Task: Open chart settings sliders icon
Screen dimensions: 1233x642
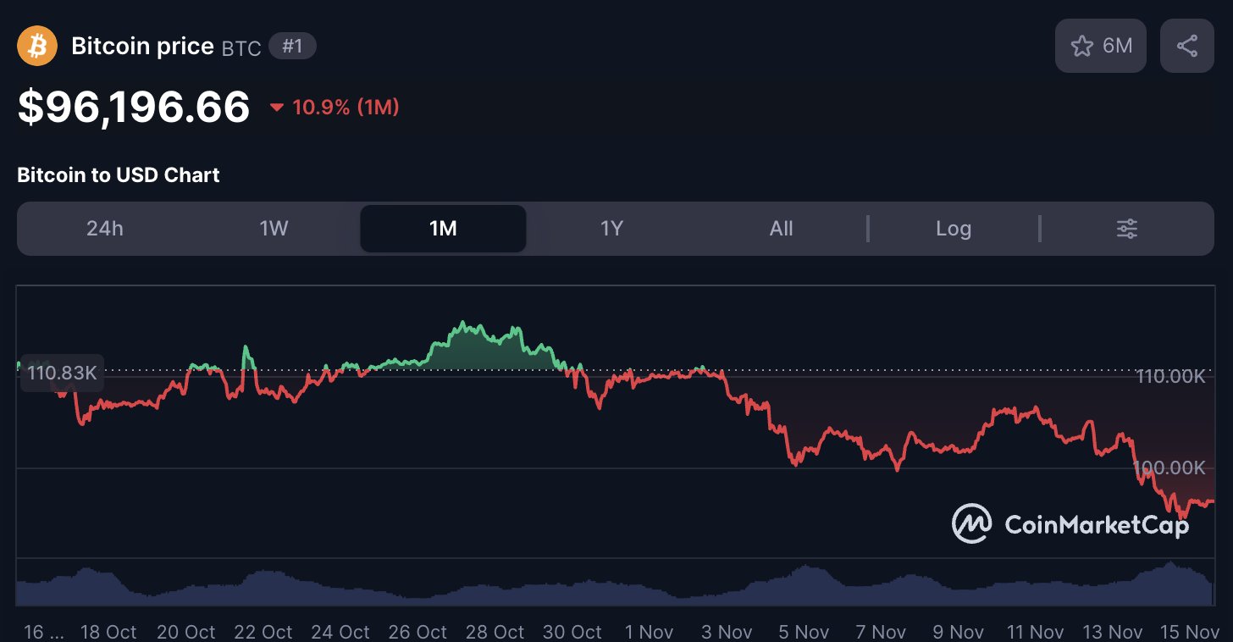Action: point(1127,229)
